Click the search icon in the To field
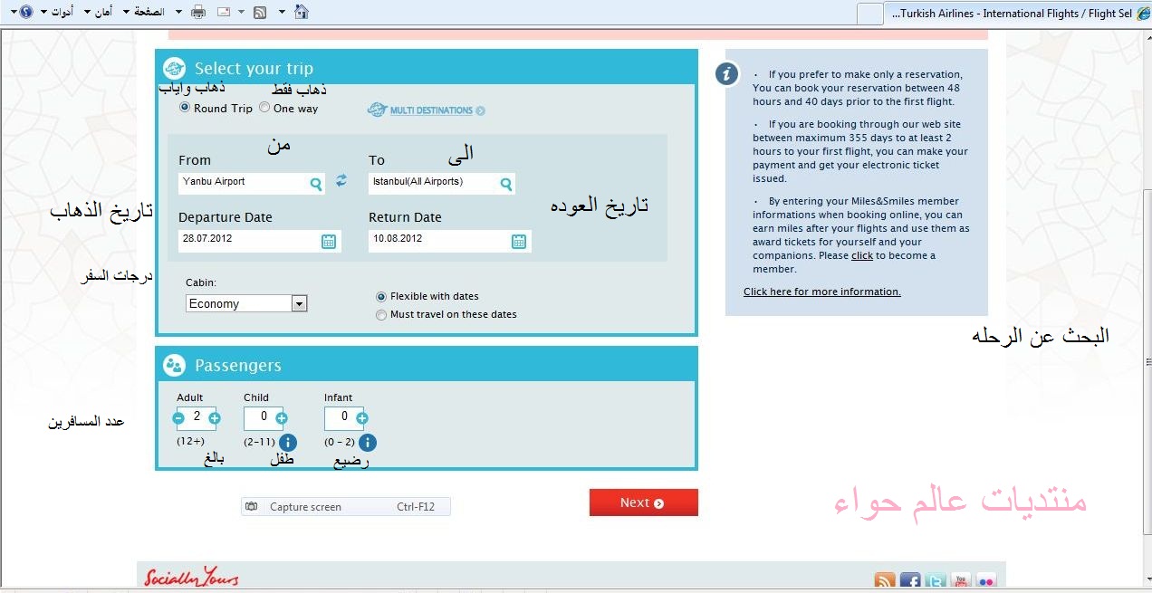This screenshot has height=593, width=1152. [506, 184]
